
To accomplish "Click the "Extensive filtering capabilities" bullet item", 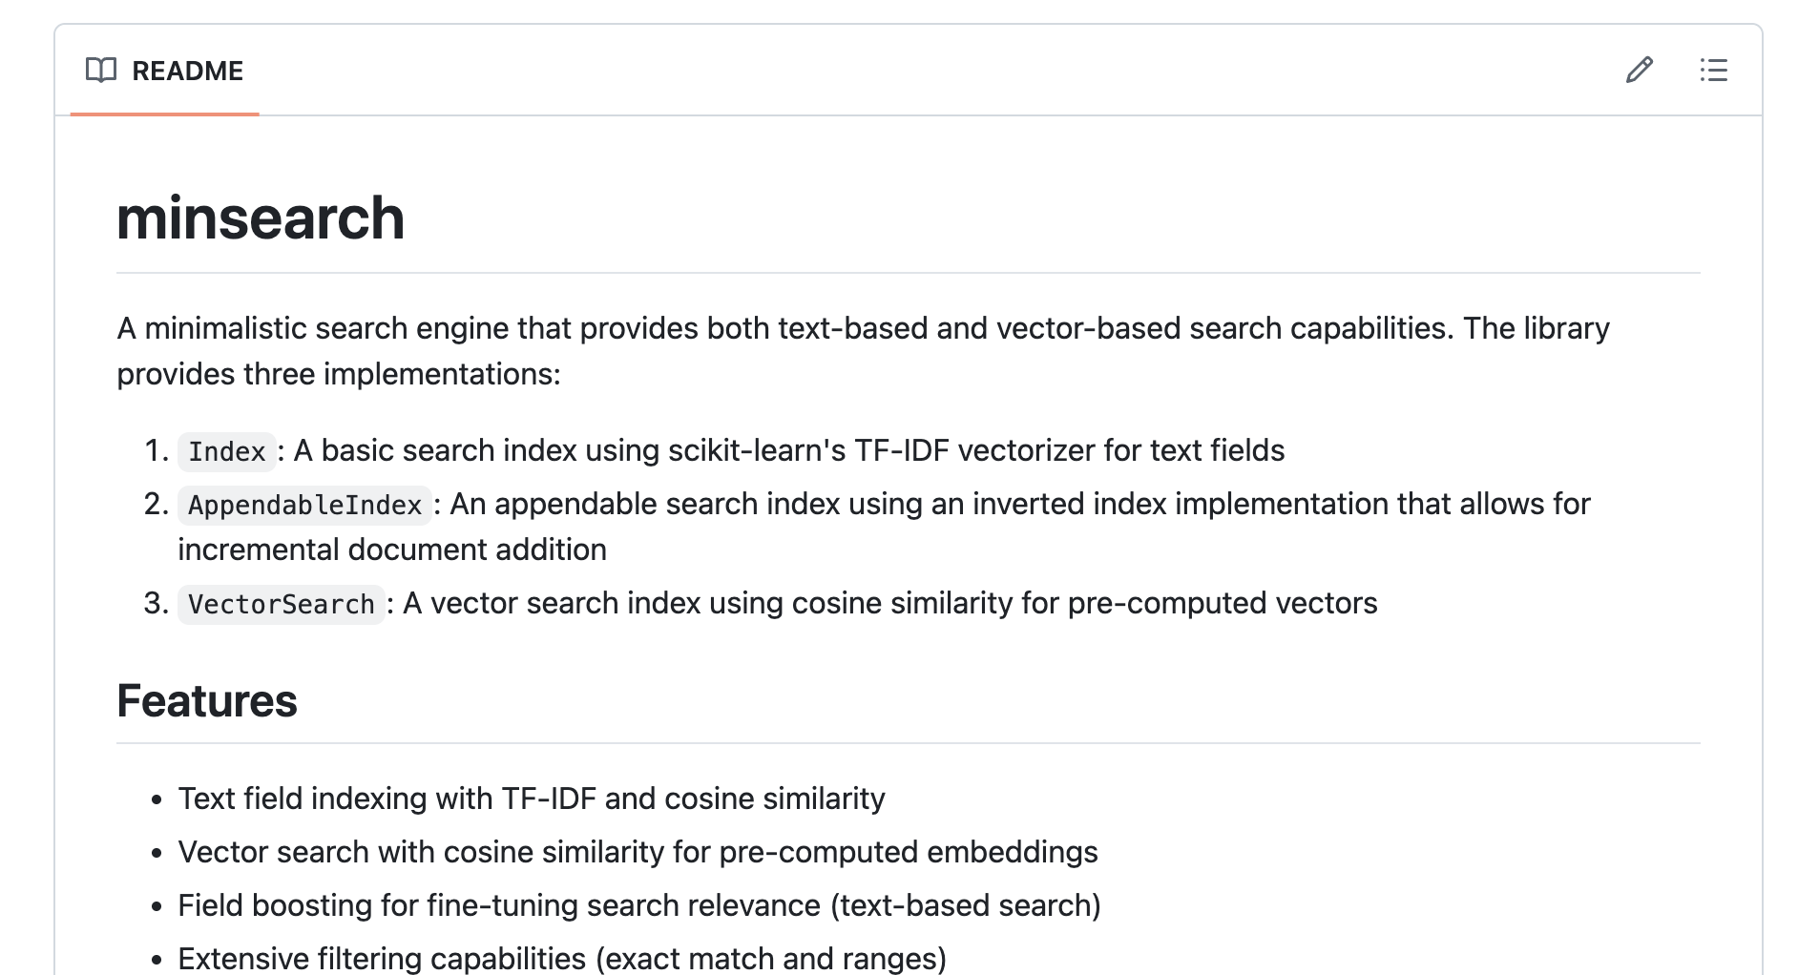I will [x=562, y=958].
